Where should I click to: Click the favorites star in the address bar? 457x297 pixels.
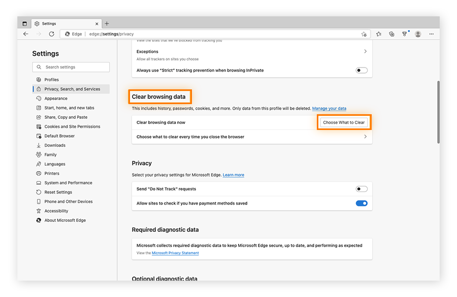[364, 34]
